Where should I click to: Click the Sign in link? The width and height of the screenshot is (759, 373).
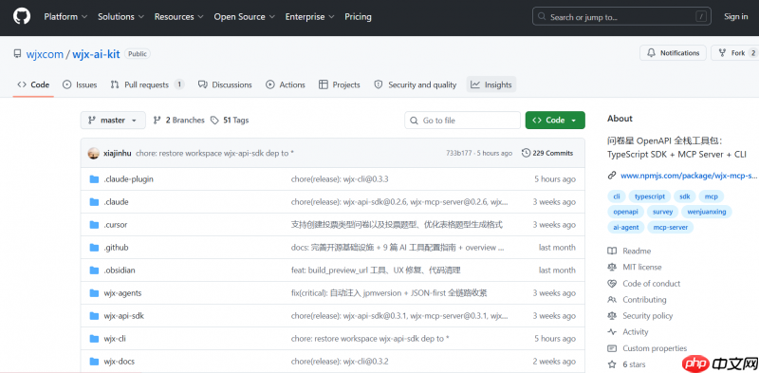(x=736, y=16)
